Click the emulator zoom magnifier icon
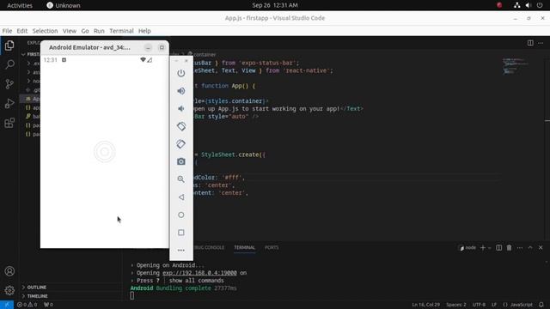Image resolution: width=550 pixels, height=309 pixels. tap(181, 179)
